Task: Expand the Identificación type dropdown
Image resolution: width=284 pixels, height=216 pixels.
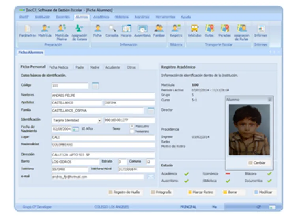Action: 99,120
